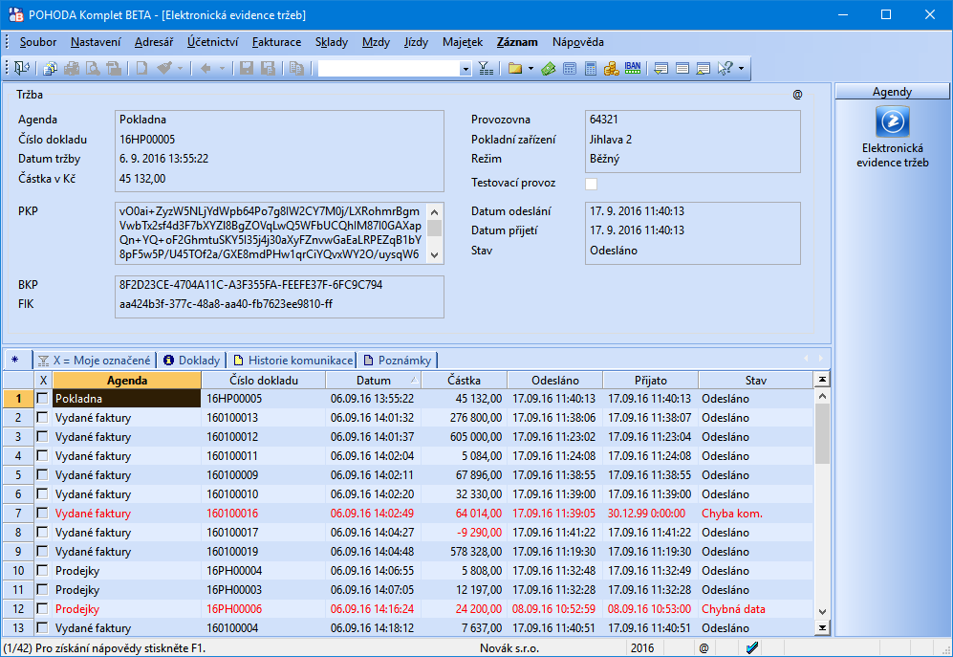Viewport: 953px width, 657px height.
Task: Expand the back arrow history dropdown
Action: point(222,68)
